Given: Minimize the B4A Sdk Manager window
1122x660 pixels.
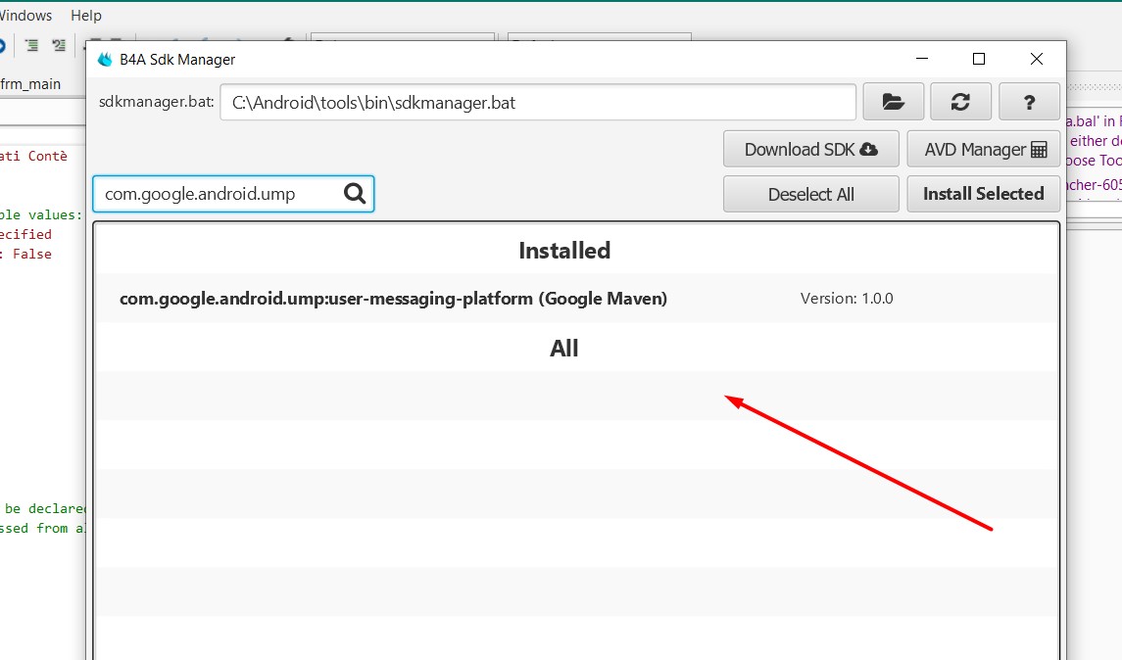Looking at the screenshot, I should tap(922, 60).
